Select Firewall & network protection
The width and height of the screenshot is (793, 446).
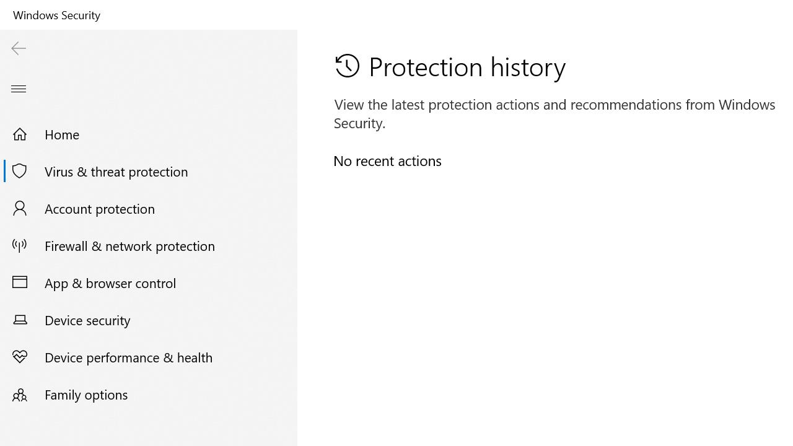tap(129, 246)
